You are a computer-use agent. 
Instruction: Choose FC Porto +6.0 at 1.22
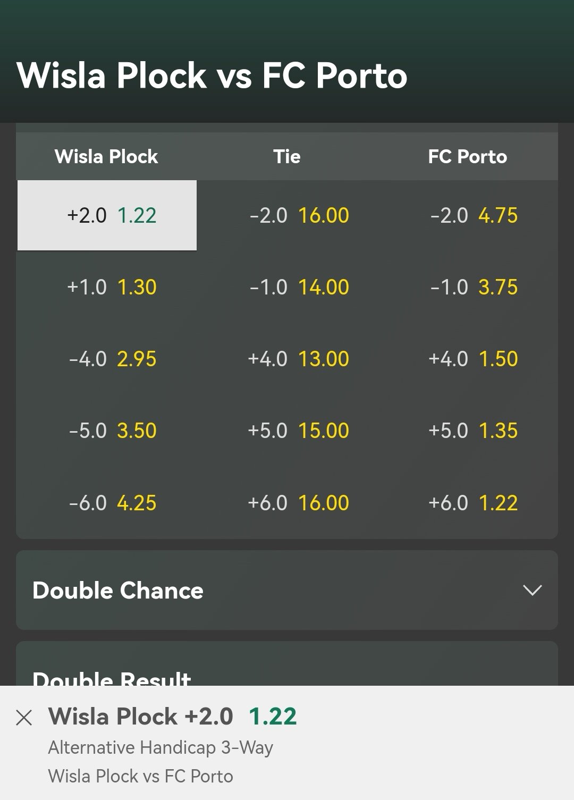coord(474,503)
